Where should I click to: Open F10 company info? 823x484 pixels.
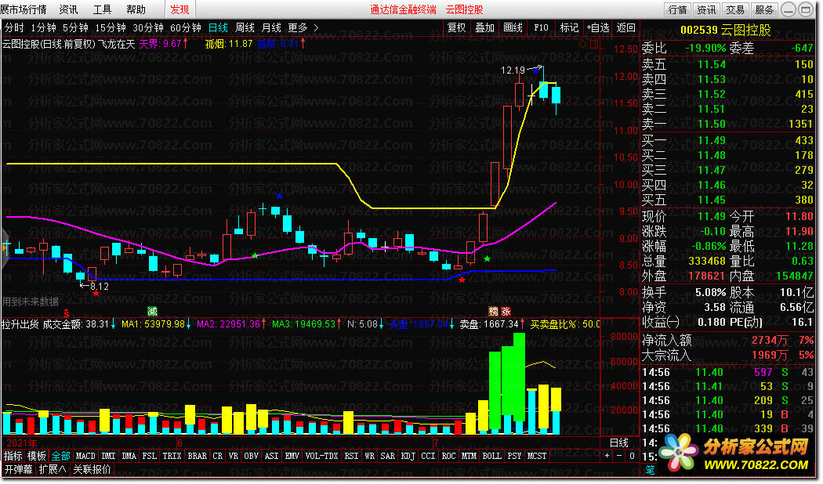(x=541, y=27)
